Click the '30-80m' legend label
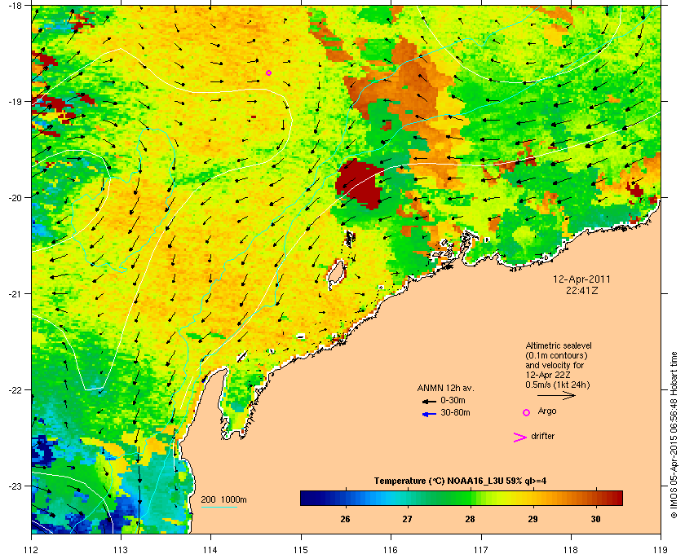The image size is (685, 554). (455, 412)
